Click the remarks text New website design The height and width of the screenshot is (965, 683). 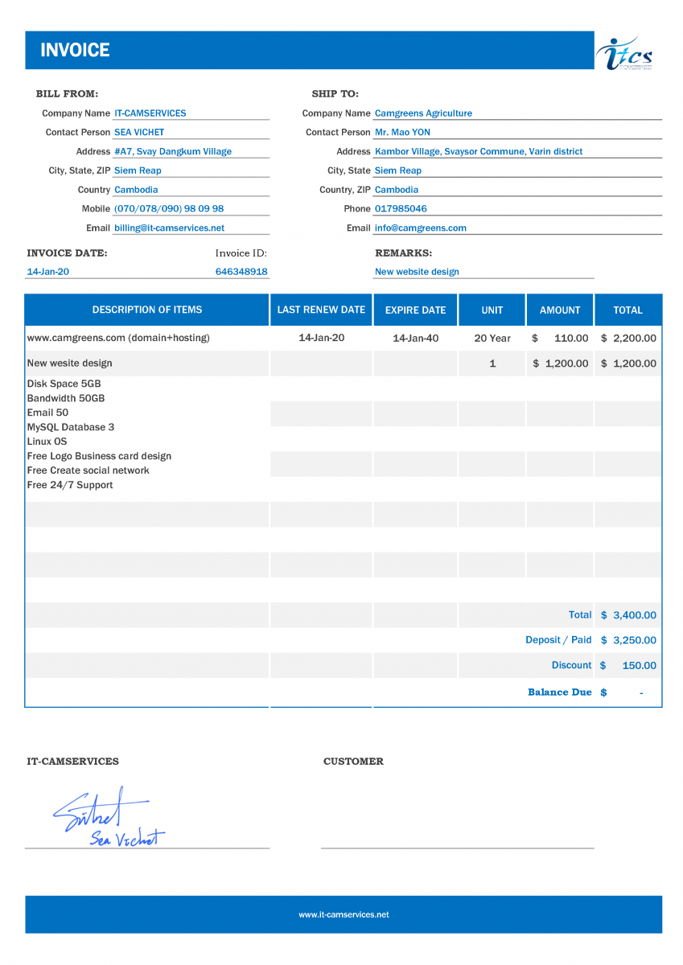coord(417,272)
